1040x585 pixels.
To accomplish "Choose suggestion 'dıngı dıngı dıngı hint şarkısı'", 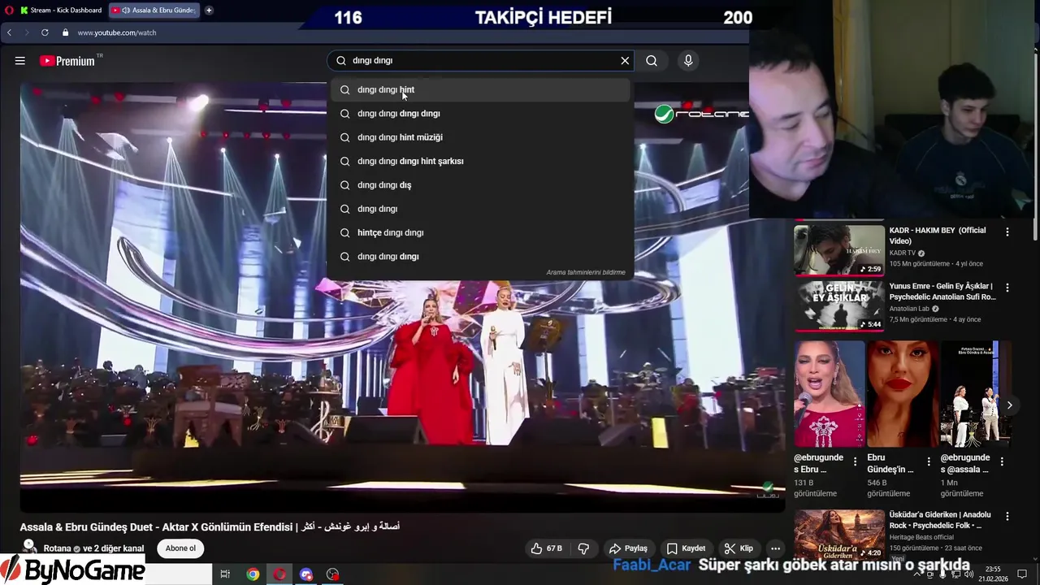I will tap(480, 161).
